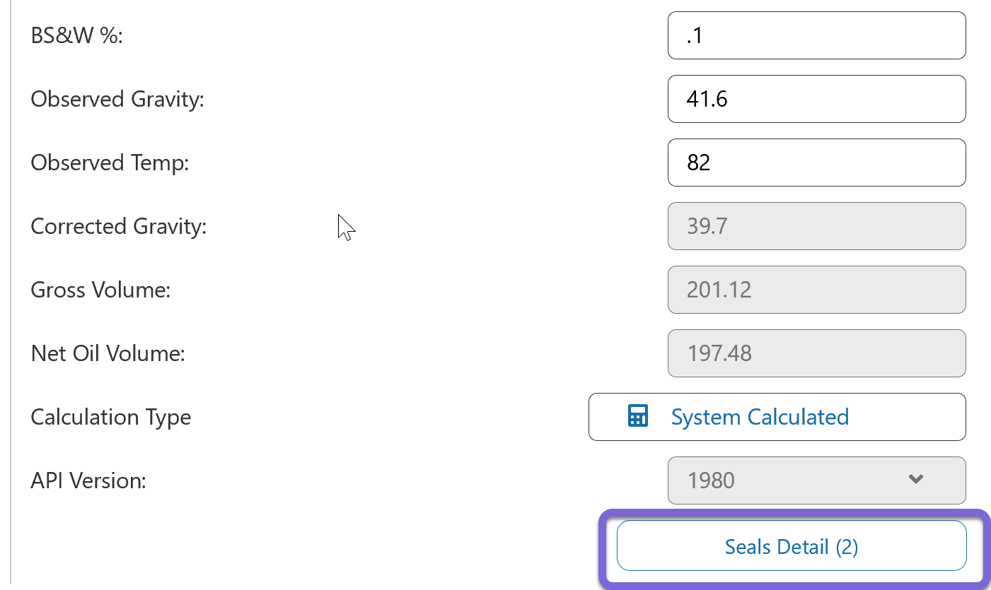The width and height of the screenshot is (991, 590).
Task: Click the Gross Volume field showing 201.12
Action: (816, 290)
